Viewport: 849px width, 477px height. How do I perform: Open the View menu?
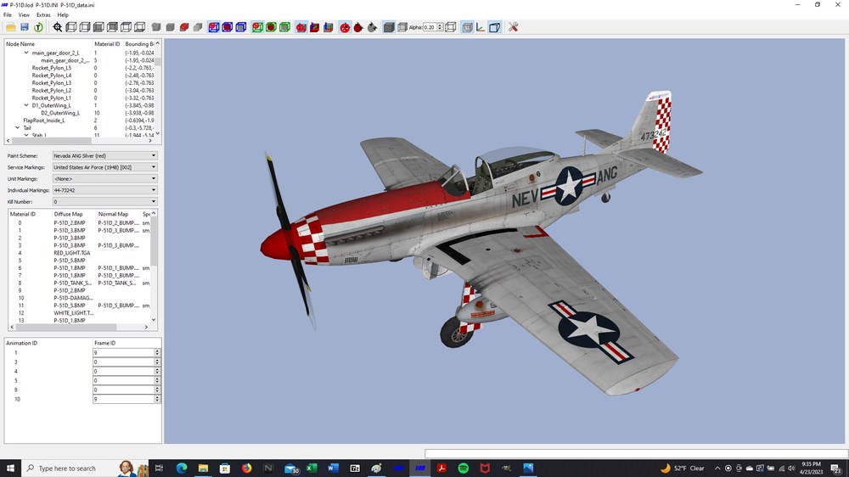[x=24, y=14]
